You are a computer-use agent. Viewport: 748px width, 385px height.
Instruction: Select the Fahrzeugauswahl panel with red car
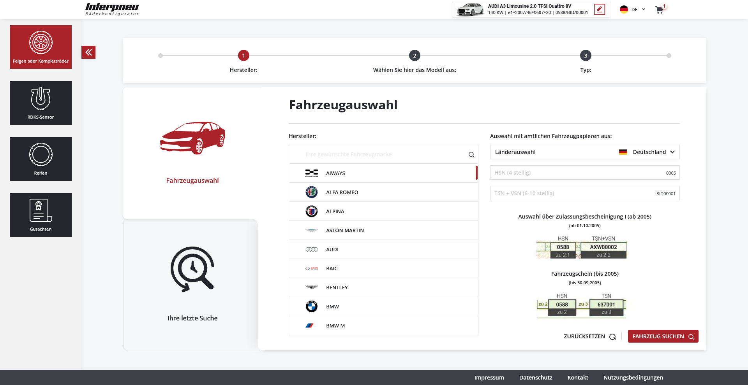pos(192,153)
